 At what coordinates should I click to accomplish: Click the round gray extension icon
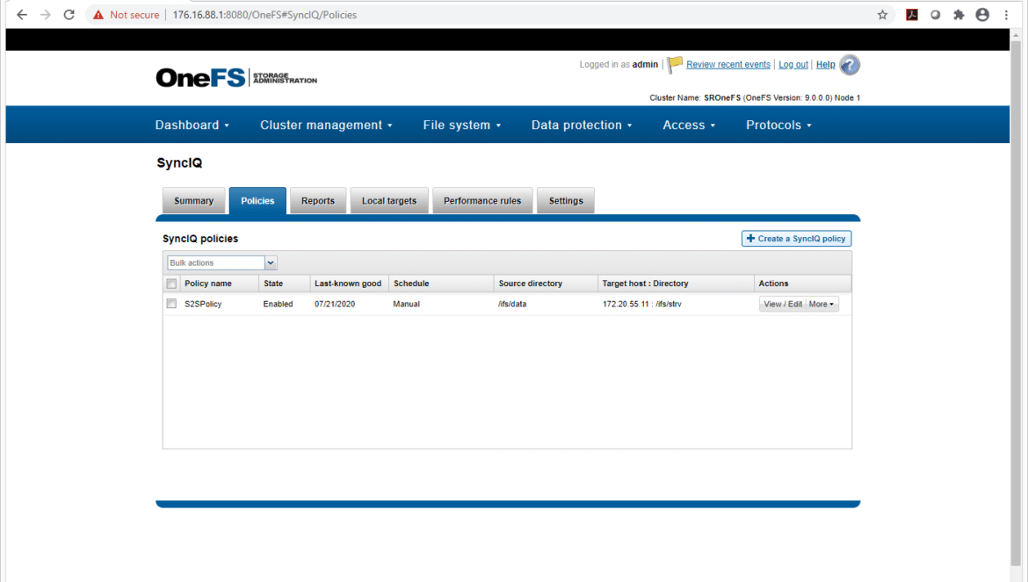click(936, 14)
